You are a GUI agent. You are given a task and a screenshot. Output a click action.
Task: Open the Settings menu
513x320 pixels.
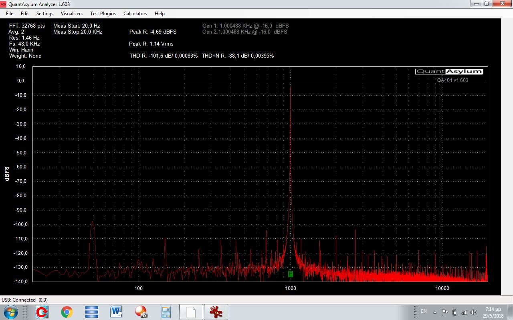click(45, 14)
